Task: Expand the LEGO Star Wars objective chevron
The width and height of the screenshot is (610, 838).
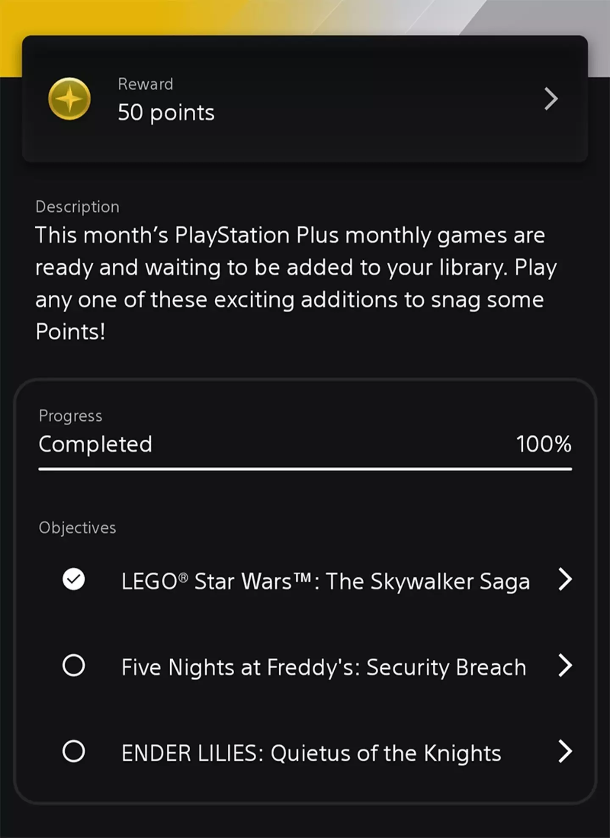Action: [565, 579]
